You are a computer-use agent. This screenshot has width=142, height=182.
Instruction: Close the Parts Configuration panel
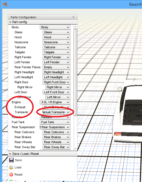(x=74, y=17)
